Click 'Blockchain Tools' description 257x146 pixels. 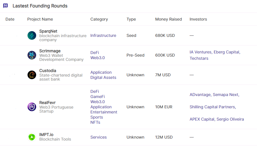[x=55, y=139]
